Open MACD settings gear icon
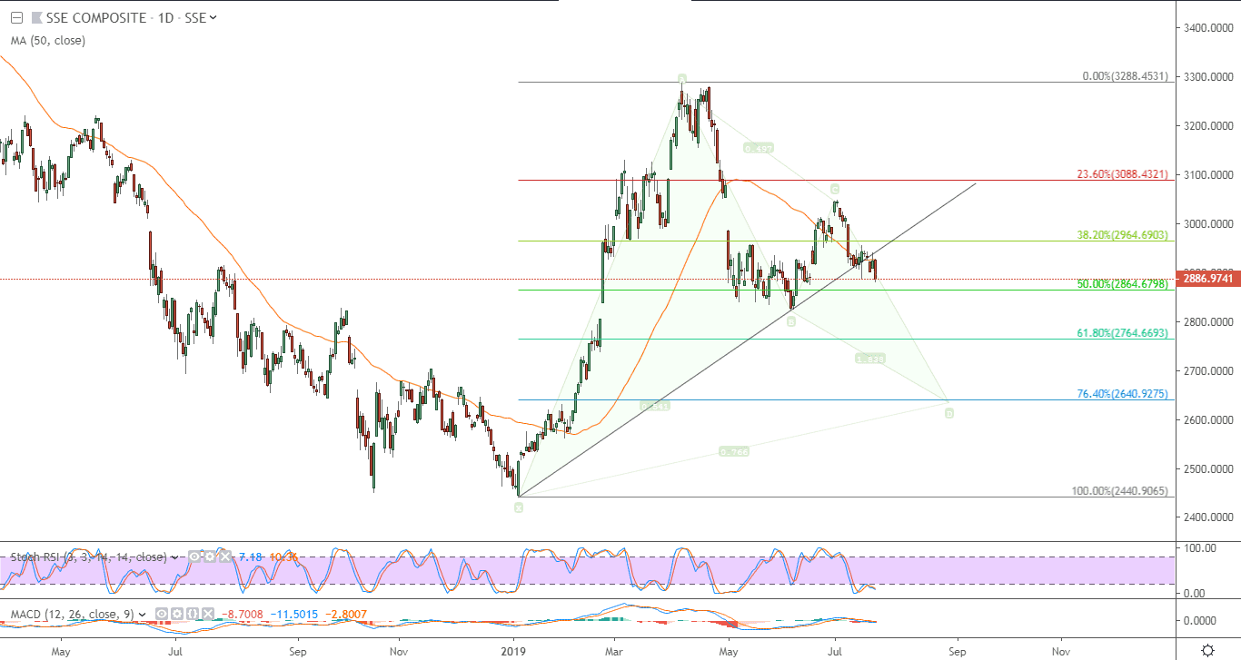The height and width of the screenshot is (660, 1241). [x=177, y=614]
